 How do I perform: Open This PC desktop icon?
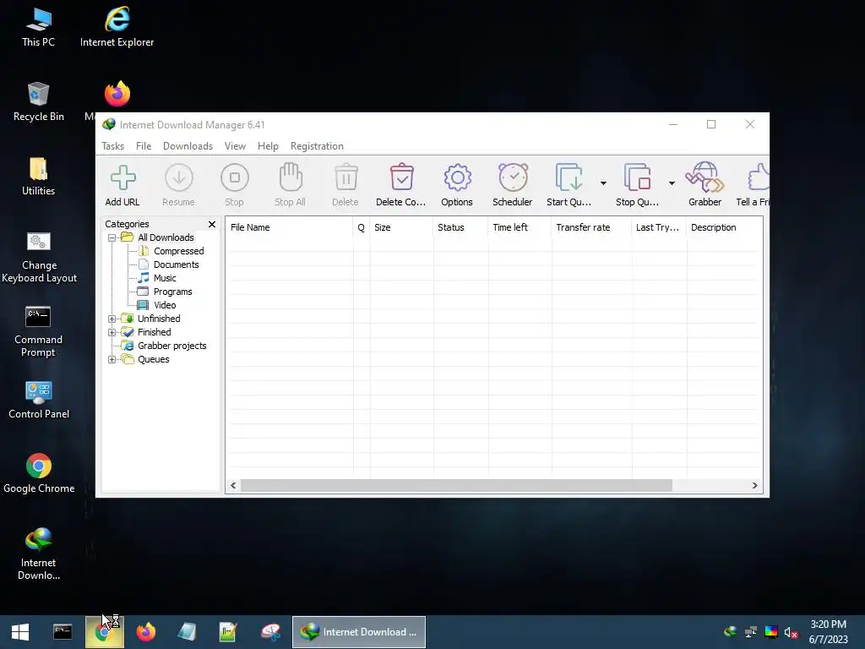coord(39,27)
